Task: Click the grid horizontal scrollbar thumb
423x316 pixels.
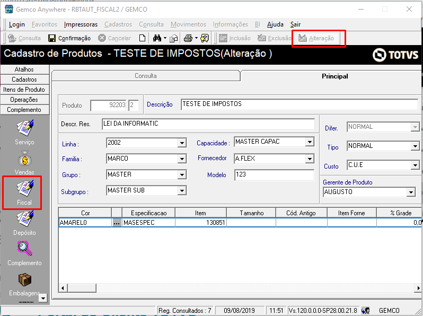Action: pos(82,288)
